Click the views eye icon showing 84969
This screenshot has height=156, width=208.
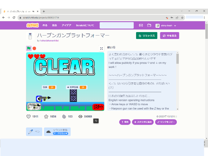pos(80,117)
